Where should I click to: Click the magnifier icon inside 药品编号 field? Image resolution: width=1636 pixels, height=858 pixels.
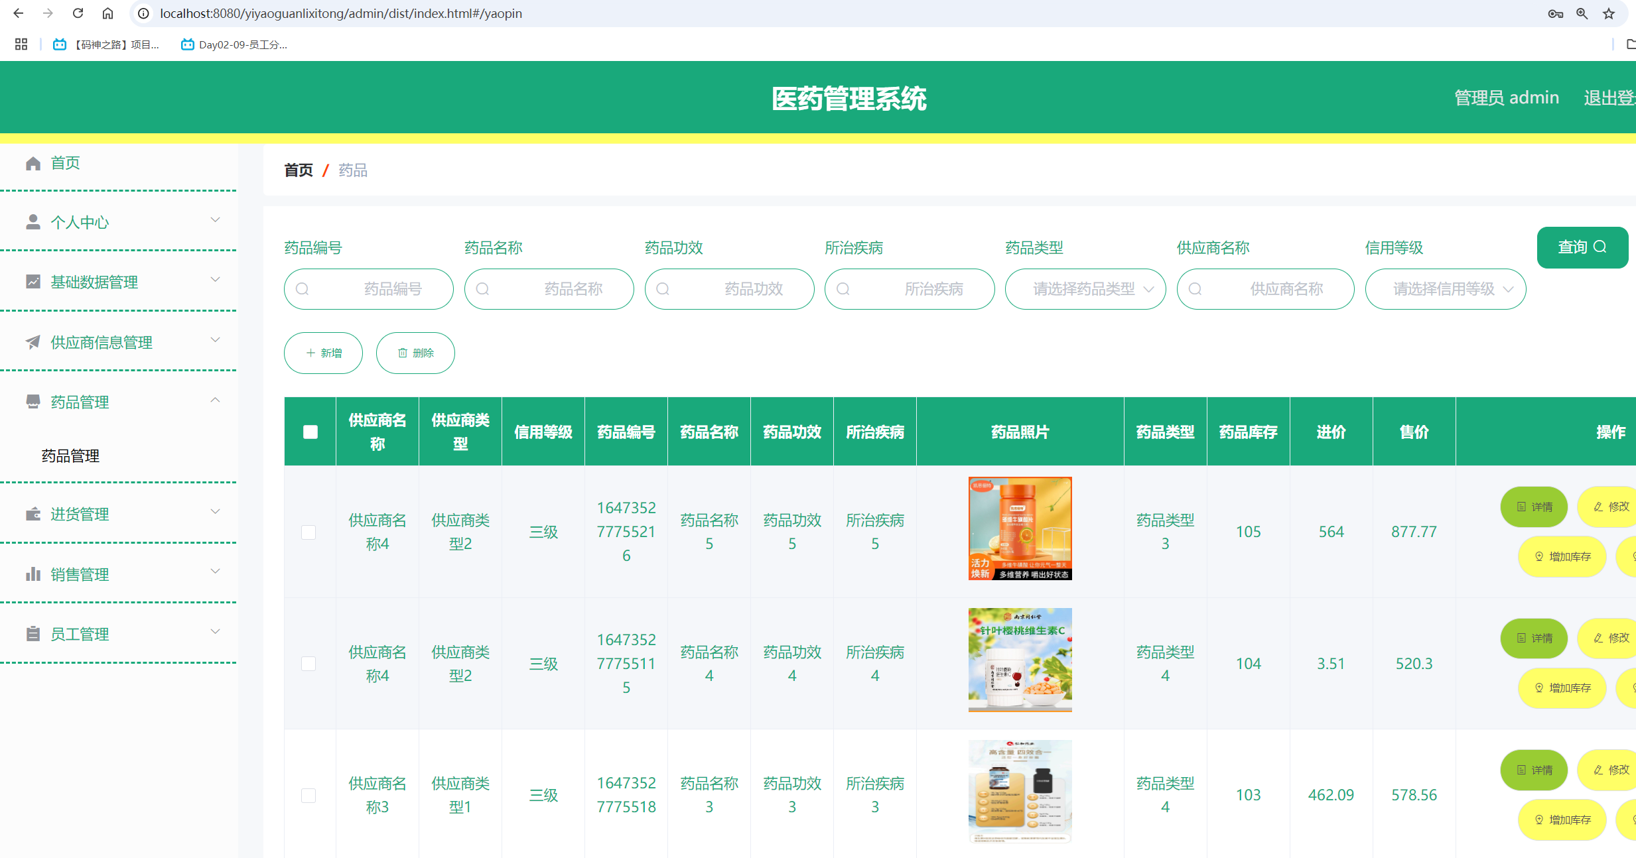[x=303, y=289]
